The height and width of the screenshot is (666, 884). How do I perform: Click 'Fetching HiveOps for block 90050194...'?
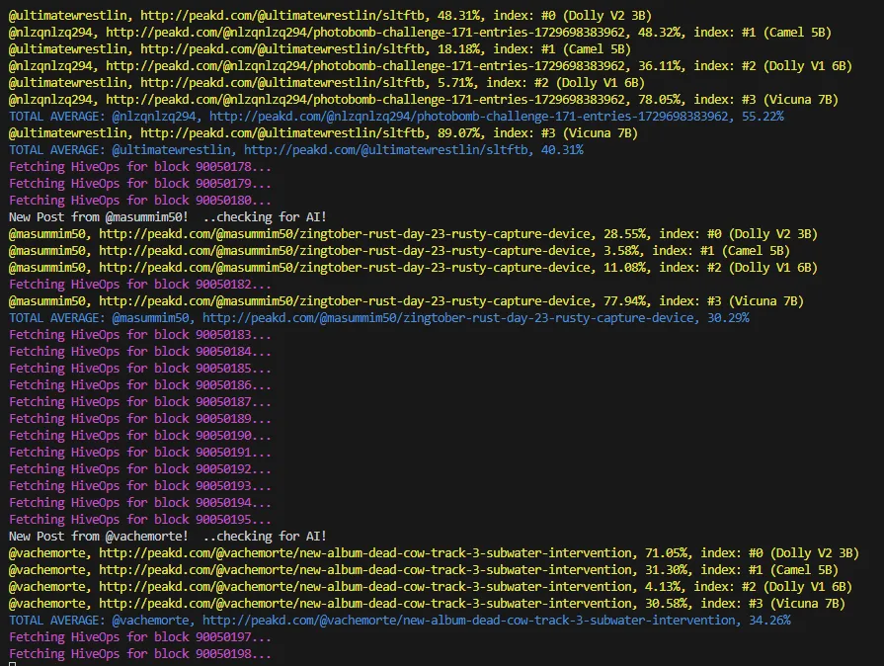[140, 503]
